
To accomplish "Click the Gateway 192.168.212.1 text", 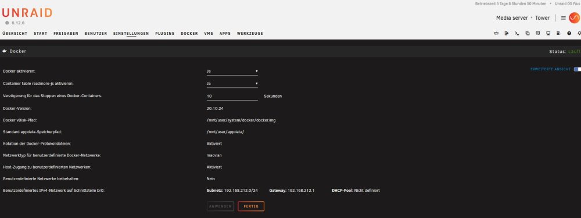I will [292, 190].
